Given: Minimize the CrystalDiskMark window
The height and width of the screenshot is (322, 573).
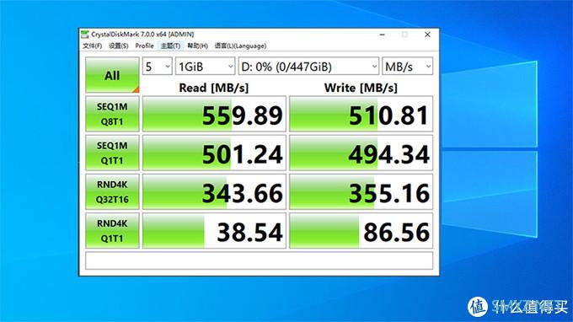Looking at the screenshot, I should coord(383,35).
